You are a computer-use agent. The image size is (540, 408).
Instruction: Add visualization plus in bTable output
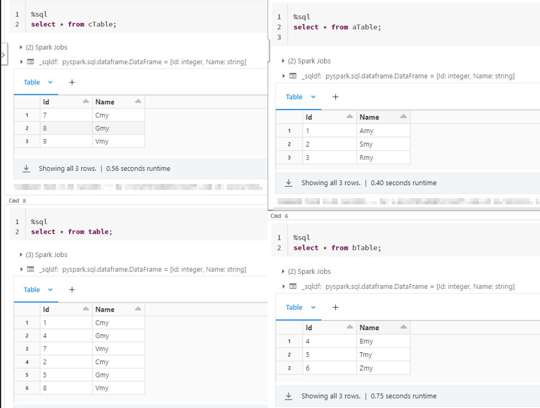[335, 307]
